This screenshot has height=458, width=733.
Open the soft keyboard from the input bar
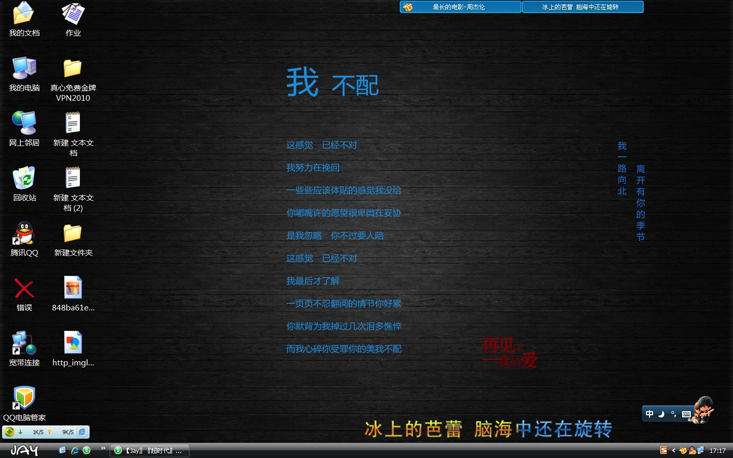[686, 414]
